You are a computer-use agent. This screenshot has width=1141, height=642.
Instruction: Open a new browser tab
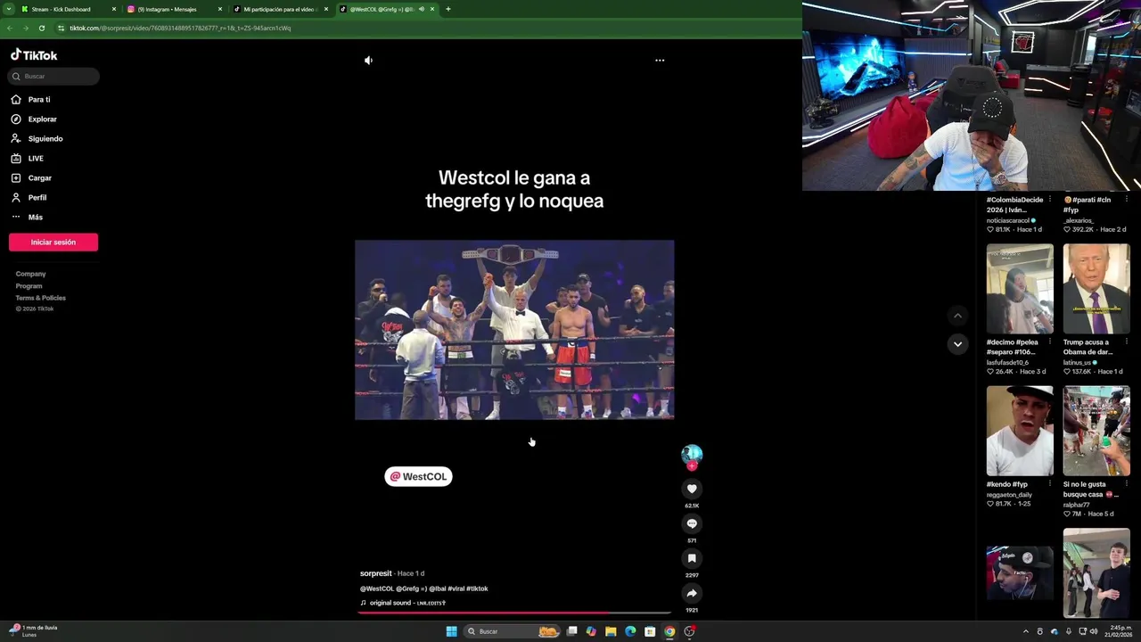pos(447,9)
